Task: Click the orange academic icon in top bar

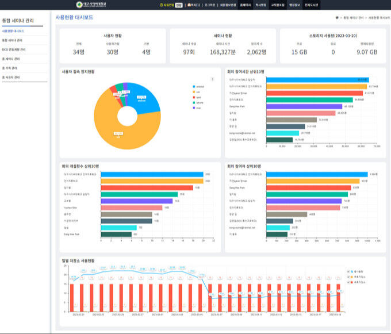Action: click(189, 5)
